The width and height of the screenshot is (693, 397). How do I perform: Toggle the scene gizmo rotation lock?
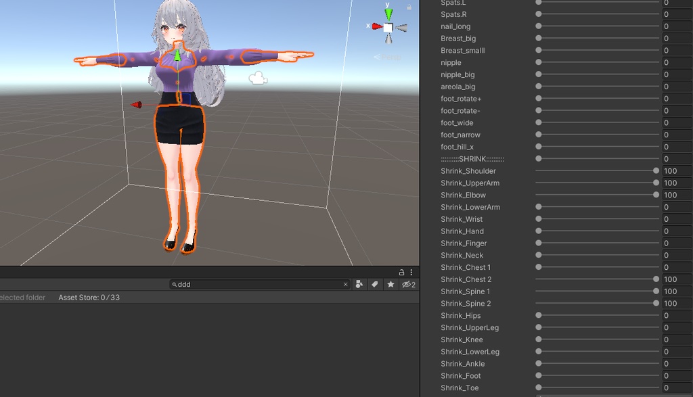coord(409,7)
